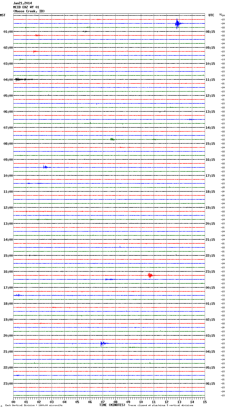The image size is (226, 409).
Task: Click the '13:00' MST time label
Action: tap(8, 223)
